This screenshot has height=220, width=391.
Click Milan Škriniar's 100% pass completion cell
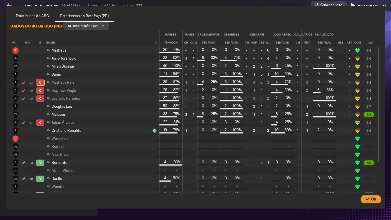coord(176,66)
